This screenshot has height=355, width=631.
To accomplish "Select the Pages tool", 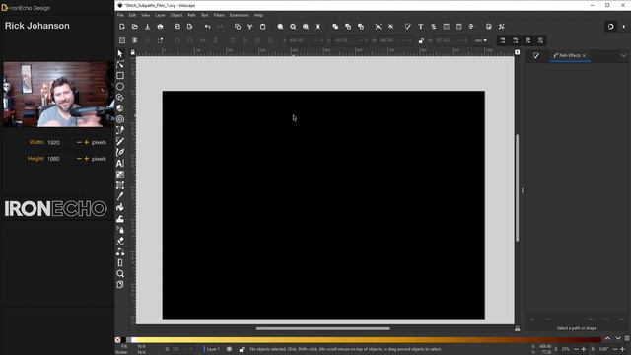I will 120,285.
